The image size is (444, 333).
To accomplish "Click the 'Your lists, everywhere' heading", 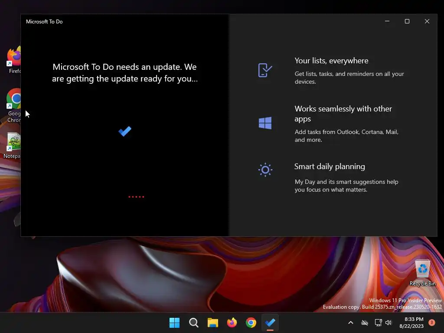I will (331, 61).
